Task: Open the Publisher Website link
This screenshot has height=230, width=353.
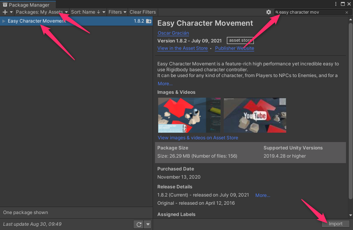Action: click(x=235, y=48)
